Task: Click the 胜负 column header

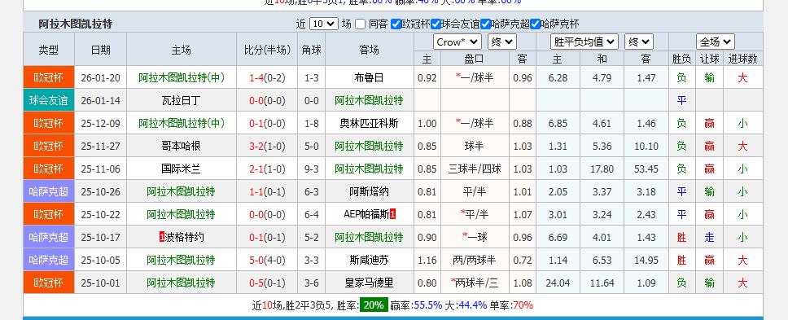Action: click(681, 59)
